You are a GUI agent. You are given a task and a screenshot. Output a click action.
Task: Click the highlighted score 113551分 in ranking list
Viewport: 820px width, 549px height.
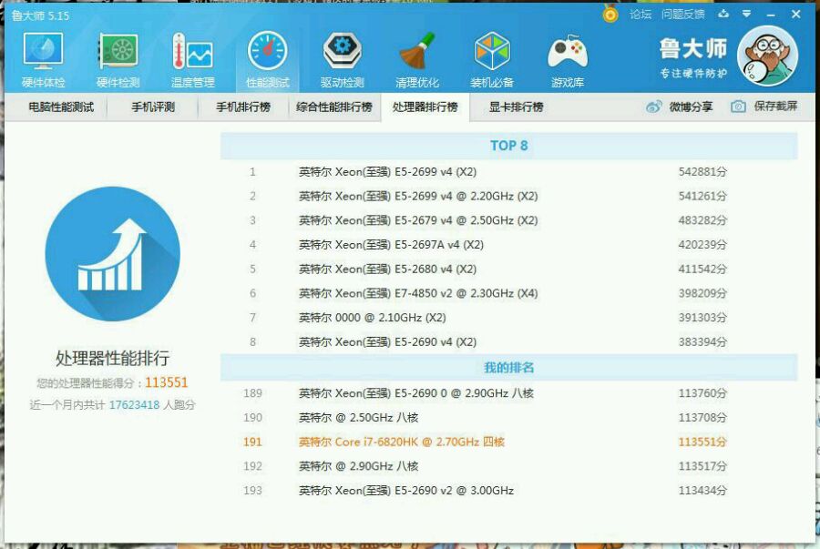pyautogui.click(x=702, y=442)
